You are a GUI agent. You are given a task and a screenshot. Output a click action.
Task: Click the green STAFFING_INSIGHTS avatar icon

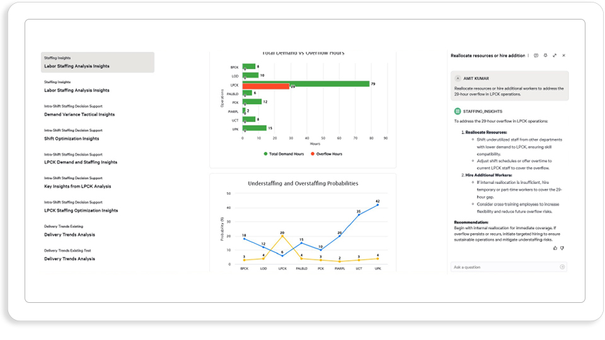point(458,111)
